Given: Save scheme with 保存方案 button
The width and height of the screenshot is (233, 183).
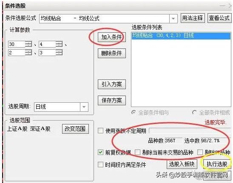Looking at the screenshot, I should tap(111, 101).
